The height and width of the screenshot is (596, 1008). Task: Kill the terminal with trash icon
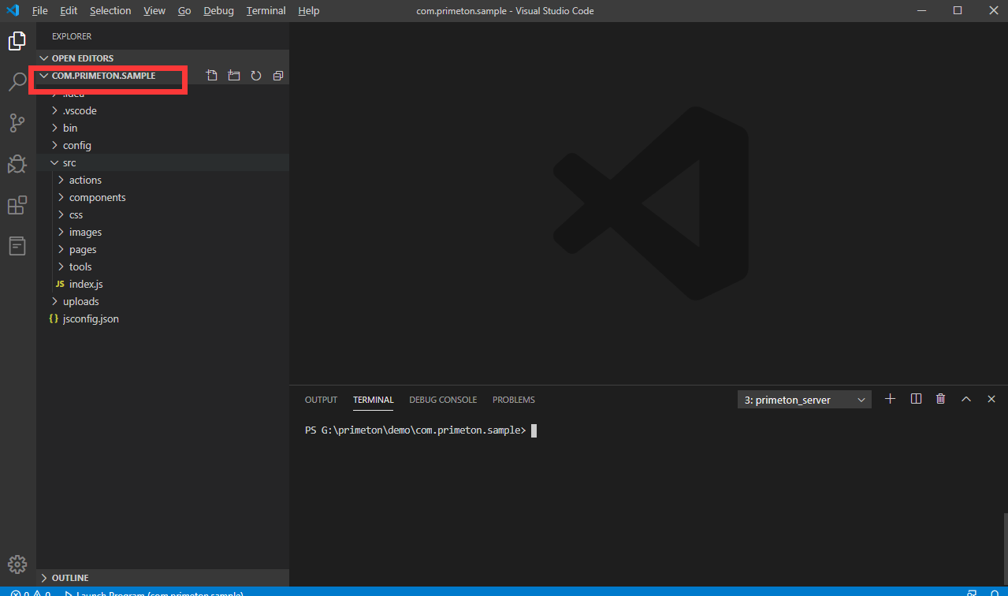(940, 399)
